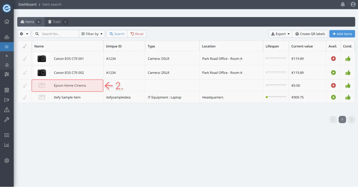This screenshot has height=187, width=358.
Task: Open the import file sidebar icon
Action: click(x=7, y=65)
